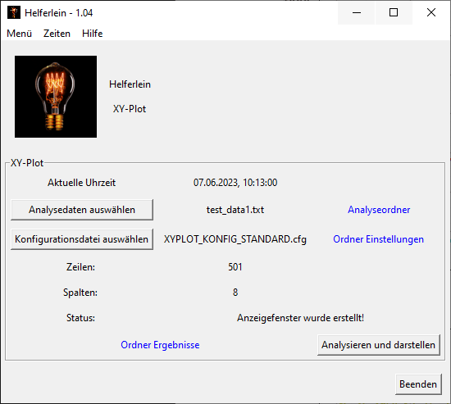
Task: Click the XYPLOT_KONFIG_STANDARD.cfg file label
Action: point(235,239)
